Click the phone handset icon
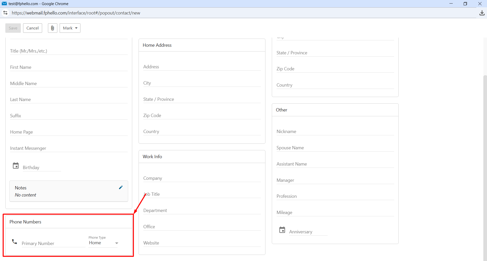Screen dimensions: 487x261 (x=15, y=242)
